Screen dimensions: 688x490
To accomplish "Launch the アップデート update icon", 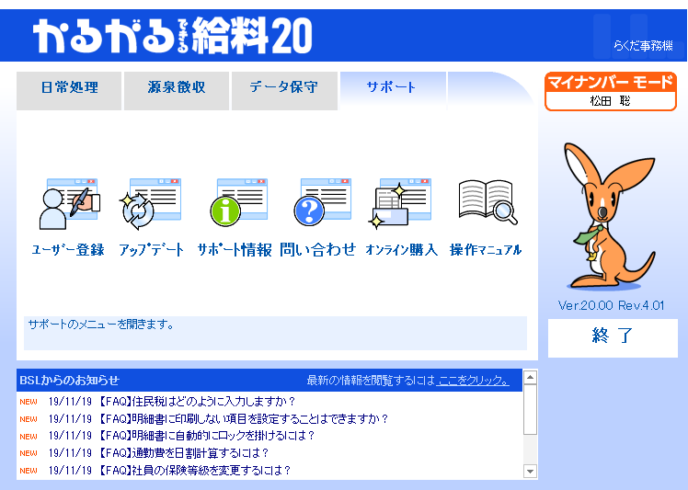I will pos(151,204).
